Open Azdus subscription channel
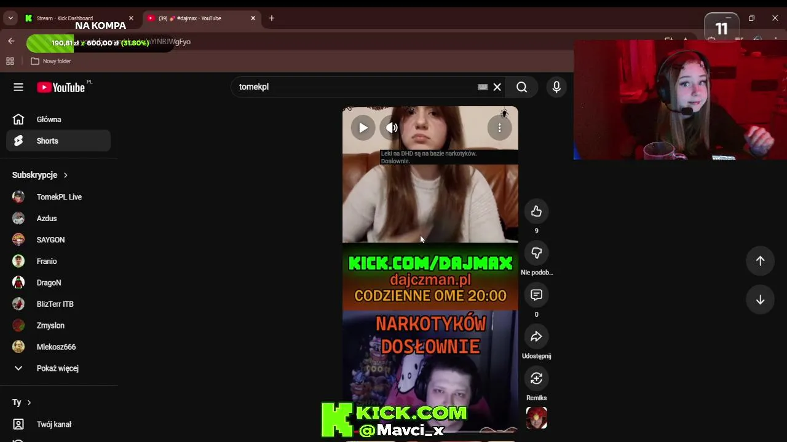 [58, 219]
